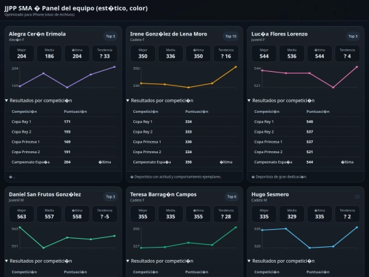
Task: Click the empty badge on Hugo Sesmero's card
Action: [x=357, y=197]
